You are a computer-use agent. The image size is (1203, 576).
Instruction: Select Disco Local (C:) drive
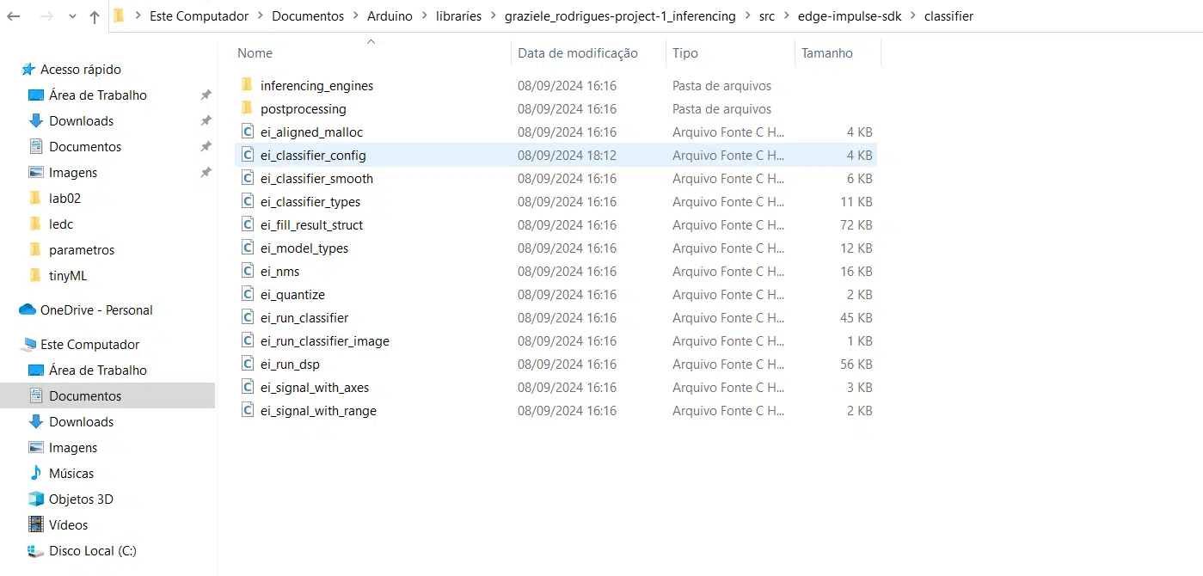pyautogui.click(x=92, y=550)
